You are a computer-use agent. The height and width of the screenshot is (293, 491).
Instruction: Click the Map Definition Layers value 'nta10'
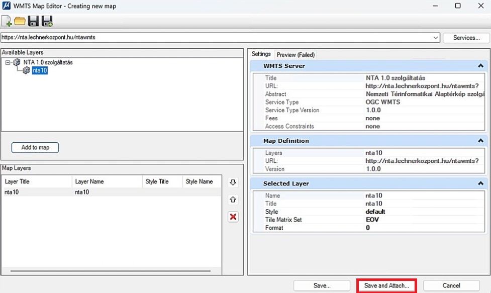pyautogui.click(x=374, y=153)
